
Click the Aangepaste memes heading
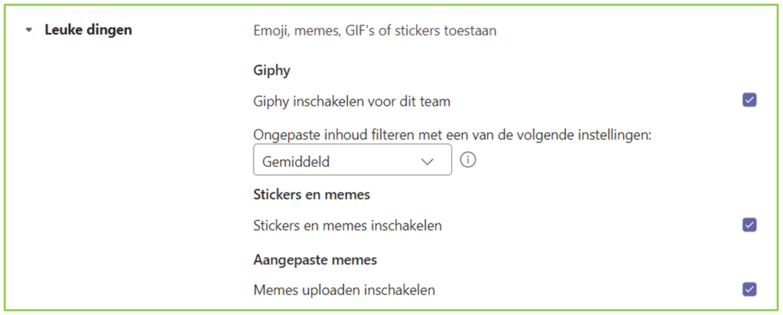pos(315,260)
